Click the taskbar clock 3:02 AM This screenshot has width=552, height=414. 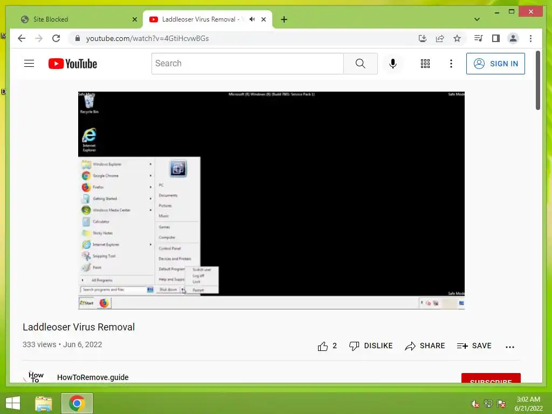point(528,404)
